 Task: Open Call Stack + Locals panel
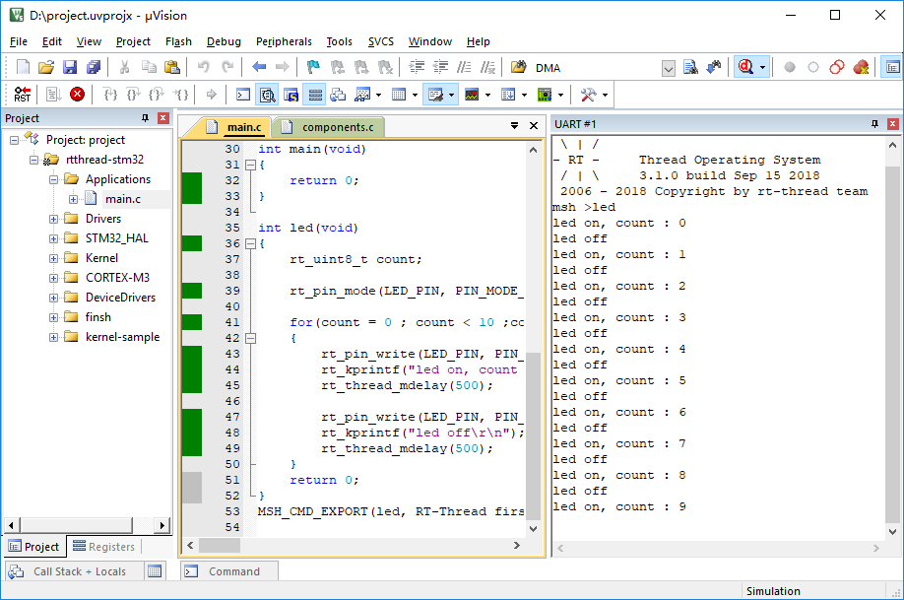click(x=79, y=571)
